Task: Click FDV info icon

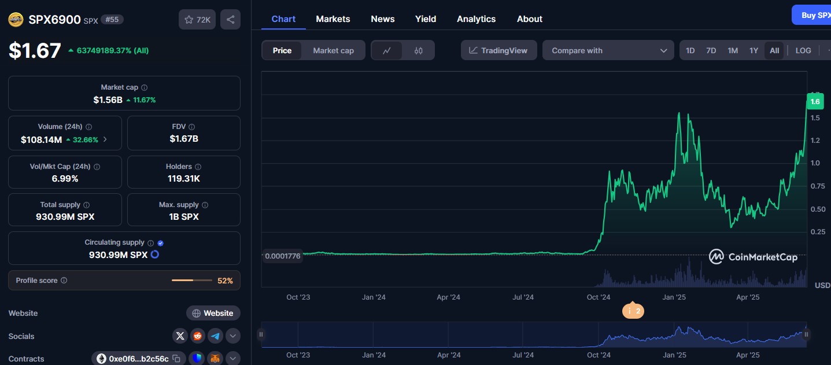Action: point(192,127)
